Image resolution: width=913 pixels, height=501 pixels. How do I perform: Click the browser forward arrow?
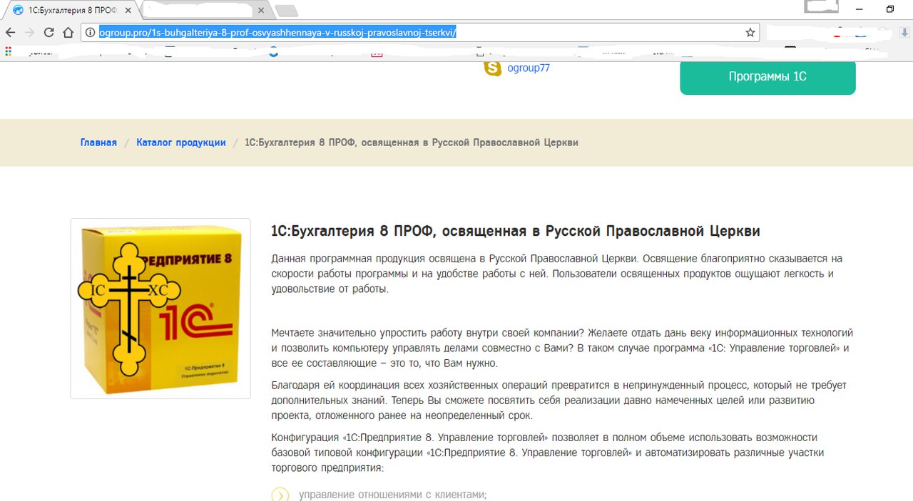29,33
